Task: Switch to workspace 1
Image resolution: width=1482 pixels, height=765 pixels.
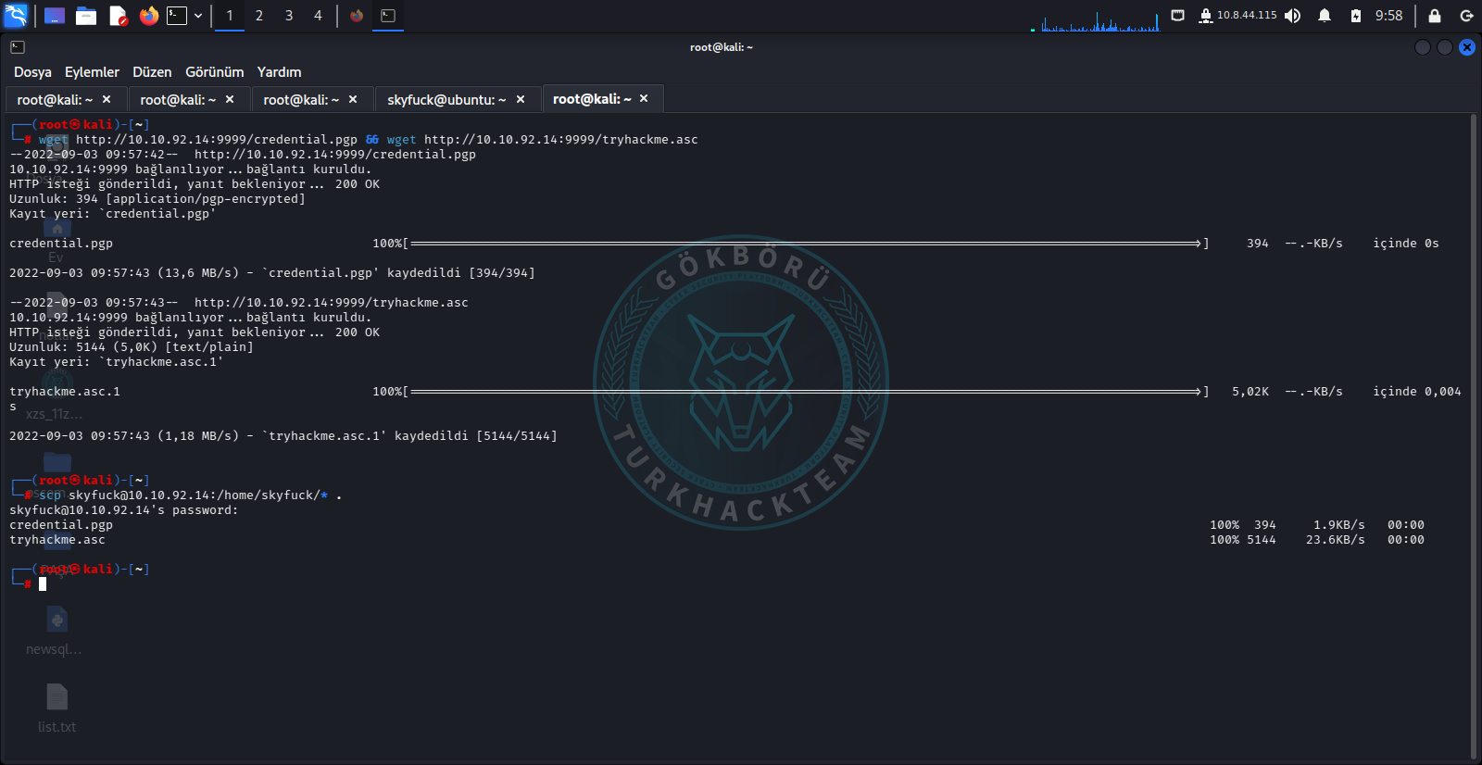Action: point(230,16)
